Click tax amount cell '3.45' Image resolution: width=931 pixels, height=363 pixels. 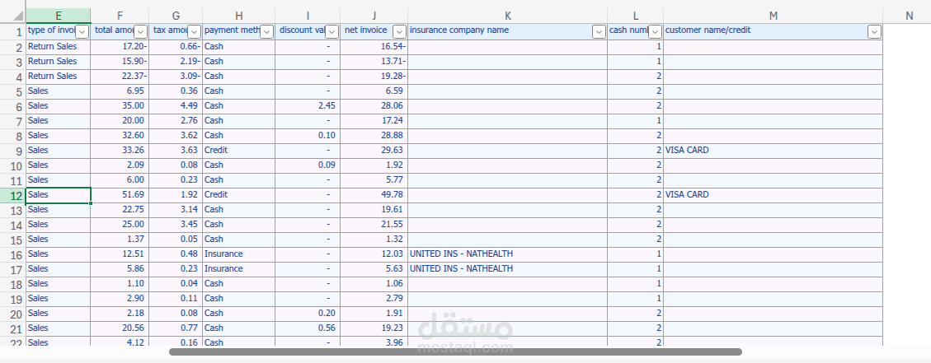click(176, 224)
